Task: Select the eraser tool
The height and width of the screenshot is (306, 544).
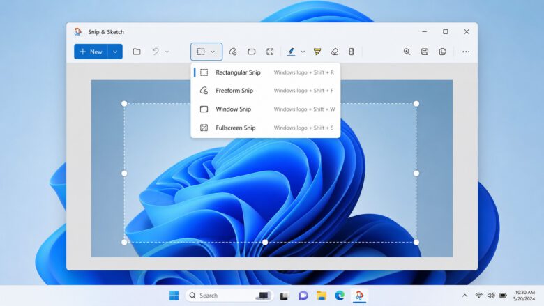Action: (335, 52)
